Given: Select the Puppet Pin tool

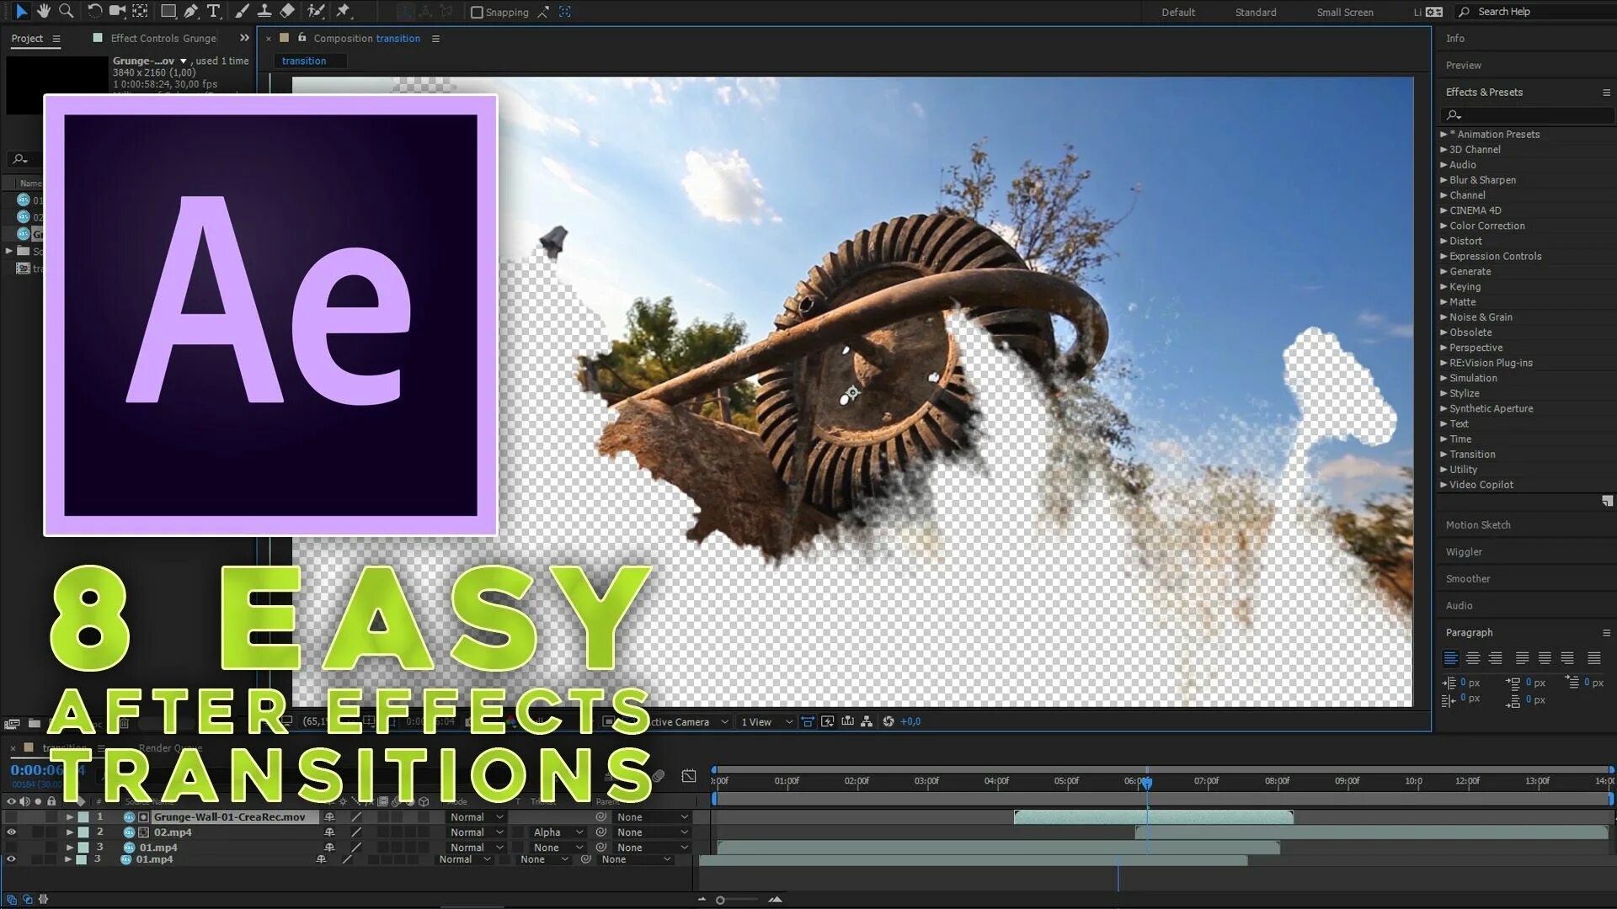Looking at the screenshot, I should pos(343,11).
